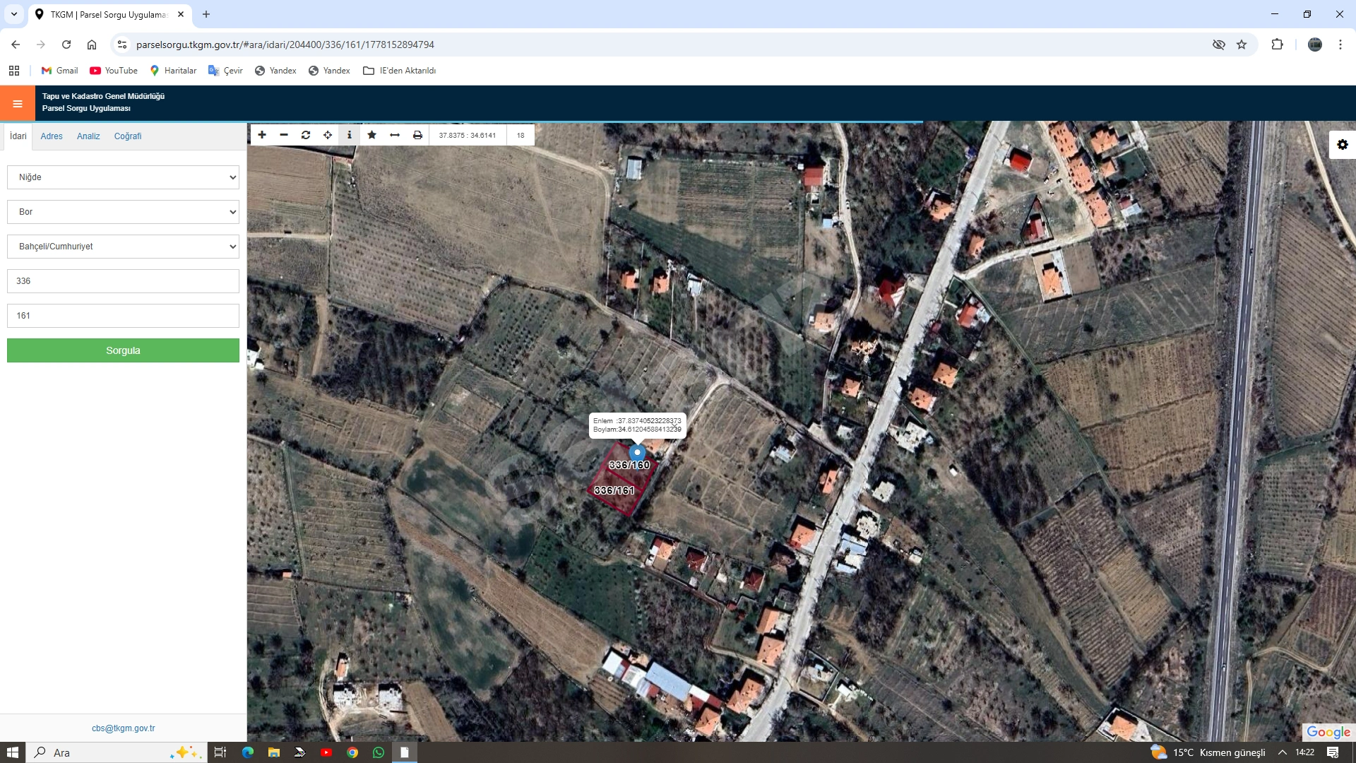Image resolution: width=1356 pixels, height=763 pixels.
Task: Open the YouTube bookmark
Action: [114, 71]
